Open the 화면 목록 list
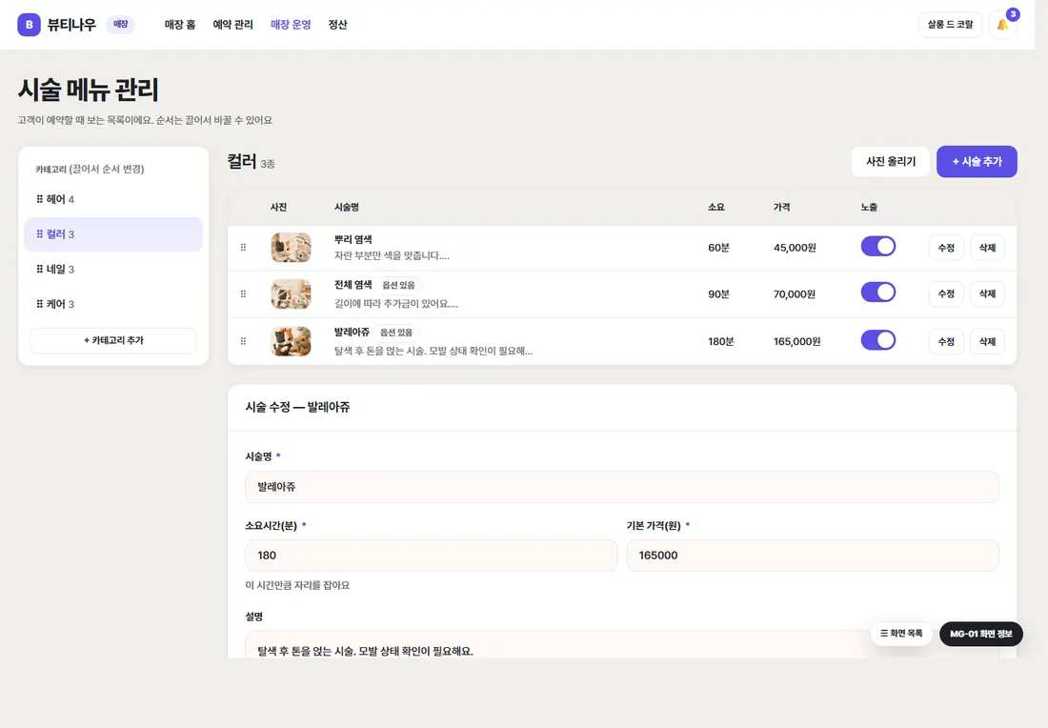The image size is (1048, 728). (x=901, y=633)
